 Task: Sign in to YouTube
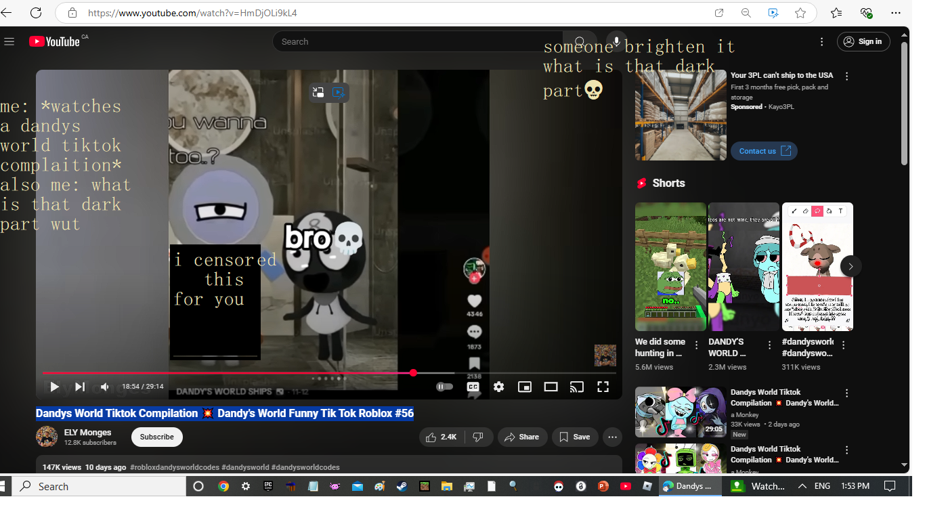863,41
